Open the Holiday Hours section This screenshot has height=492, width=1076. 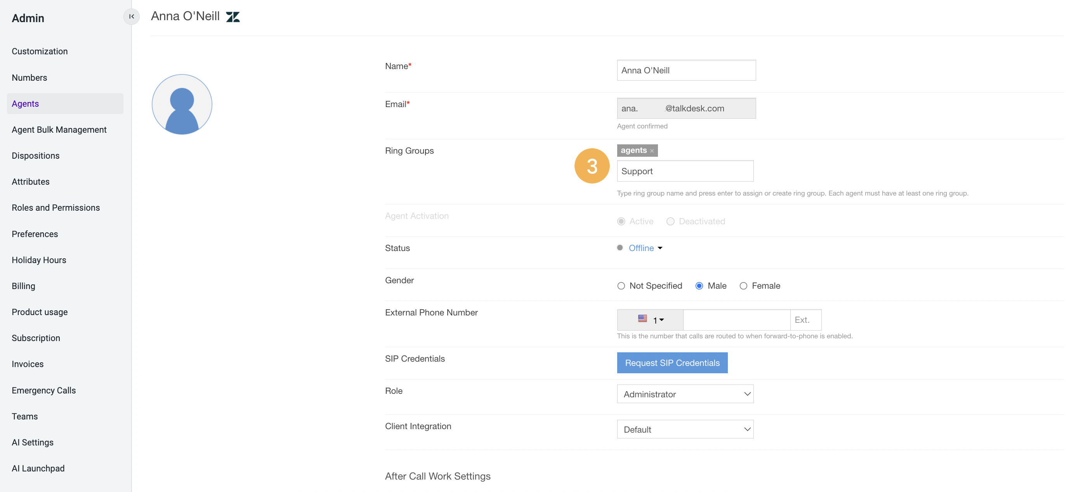pos(39,260)
